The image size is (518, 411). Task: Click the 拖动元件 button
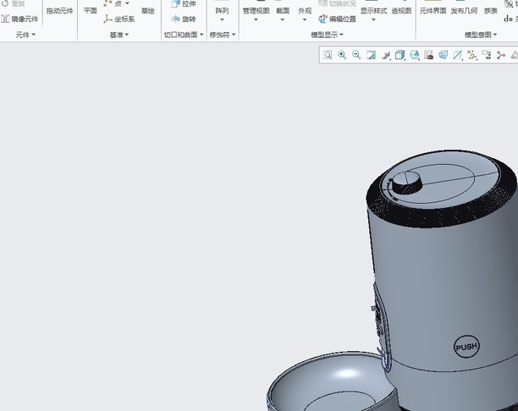click(59, 11)
